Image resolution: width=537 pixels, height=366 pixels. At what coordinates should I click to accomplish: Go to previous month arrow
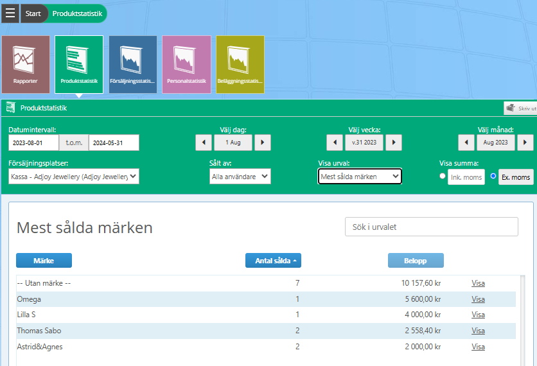point(466,143)
